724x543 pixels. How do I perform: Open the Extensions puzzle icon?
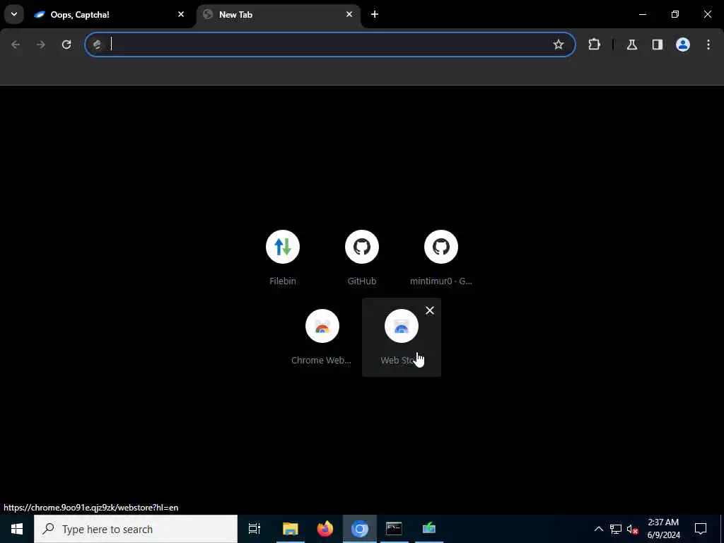coord(594,45)
